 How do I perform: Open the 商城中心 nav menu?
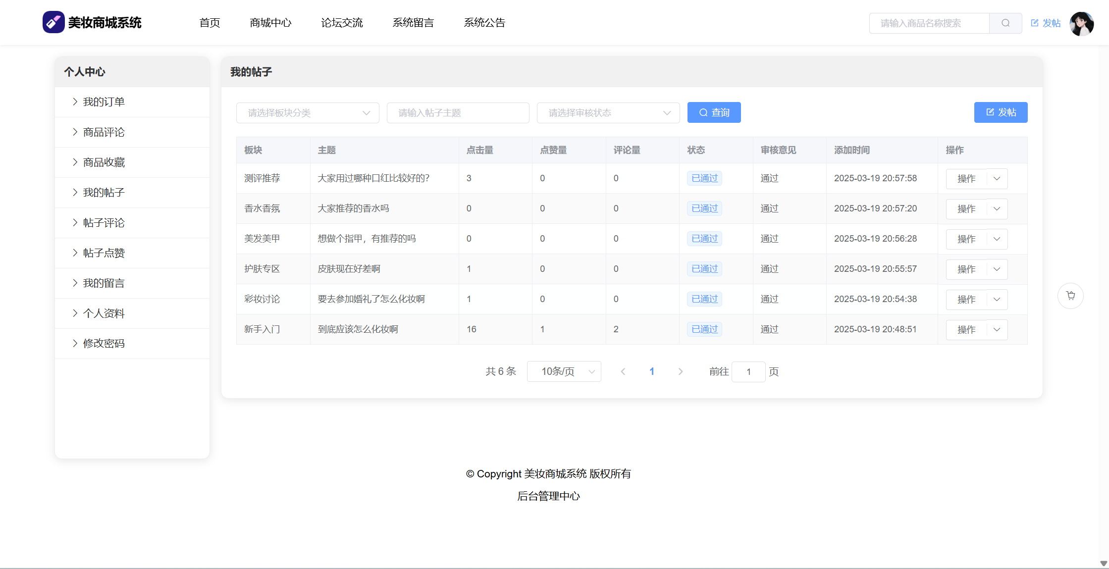coord(270,23)
